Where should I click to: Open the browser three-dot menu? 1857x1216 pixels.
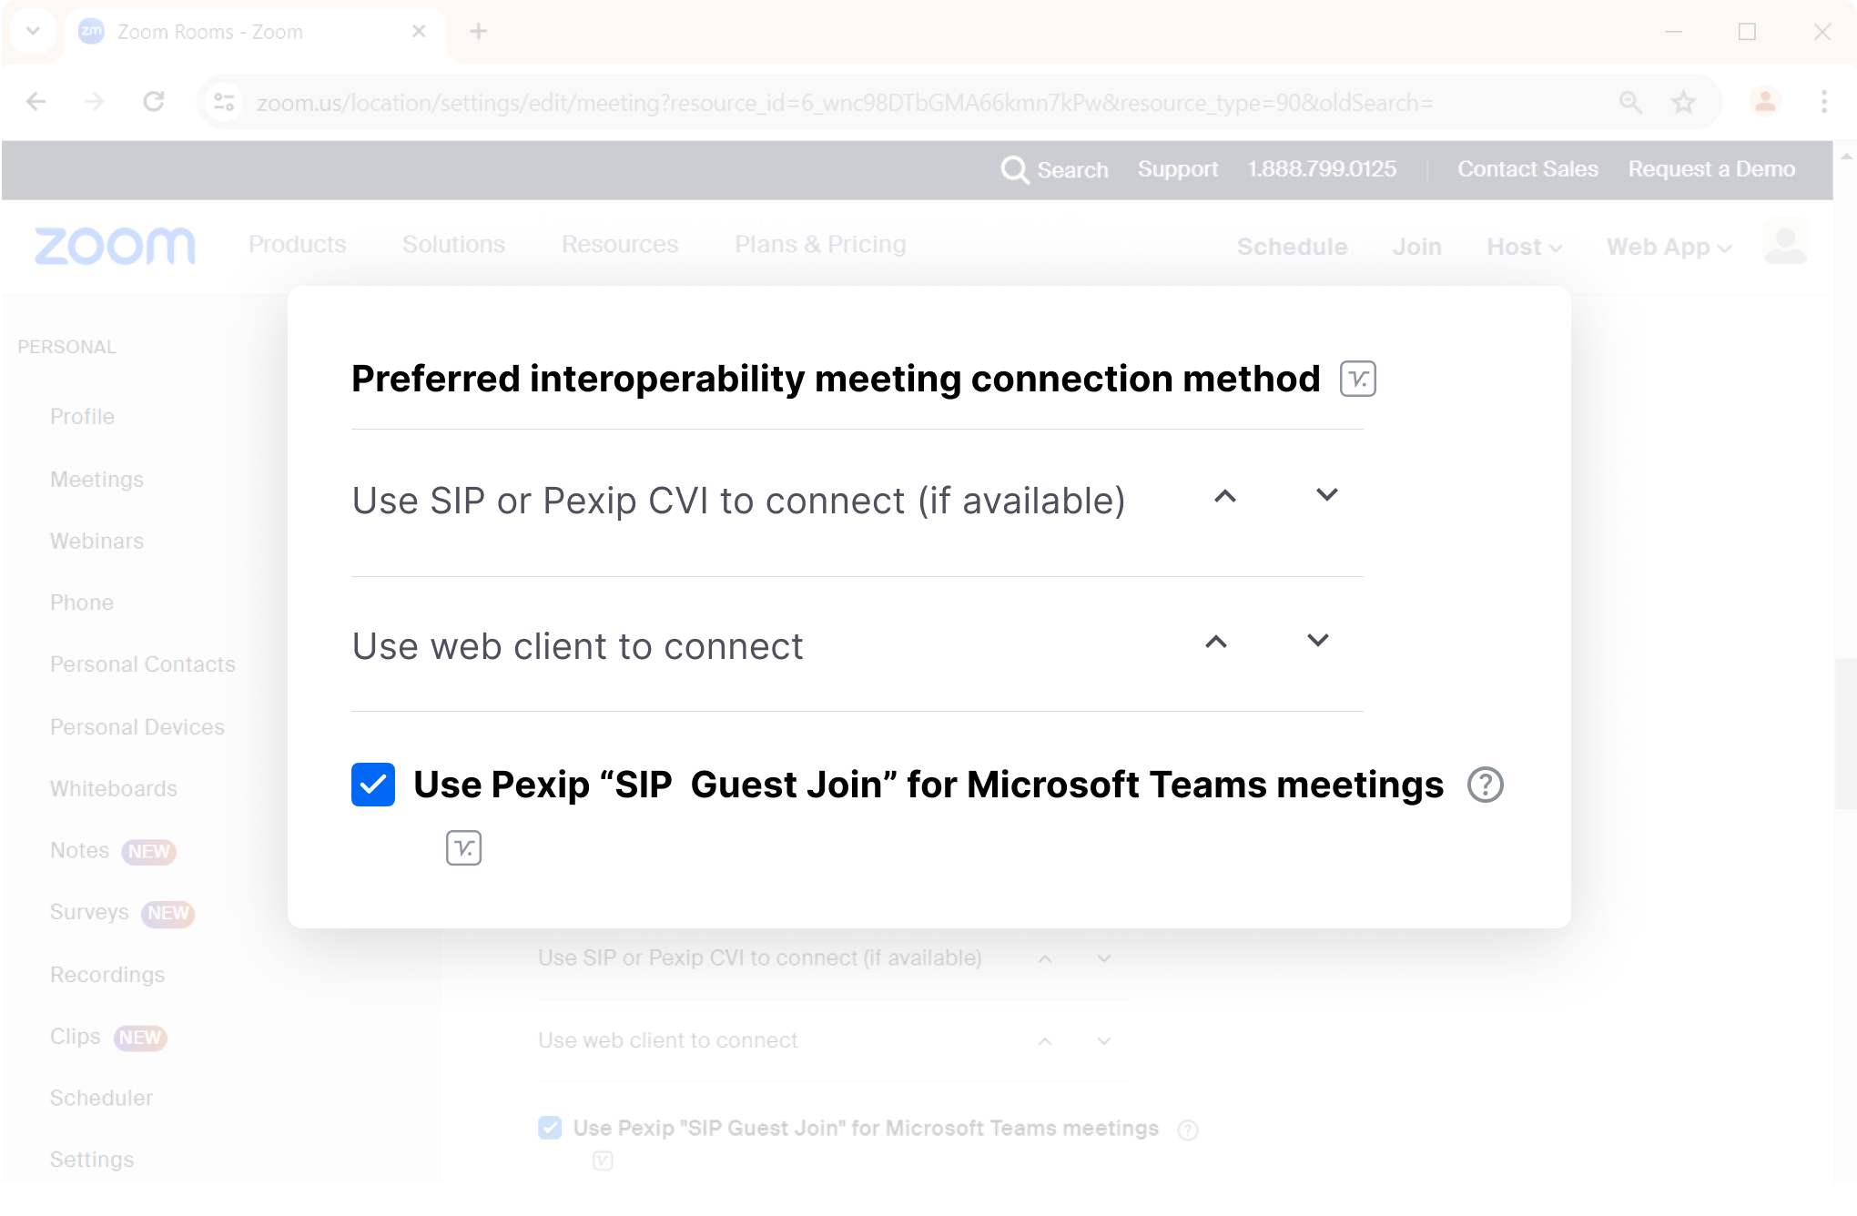coord(1823,102)
